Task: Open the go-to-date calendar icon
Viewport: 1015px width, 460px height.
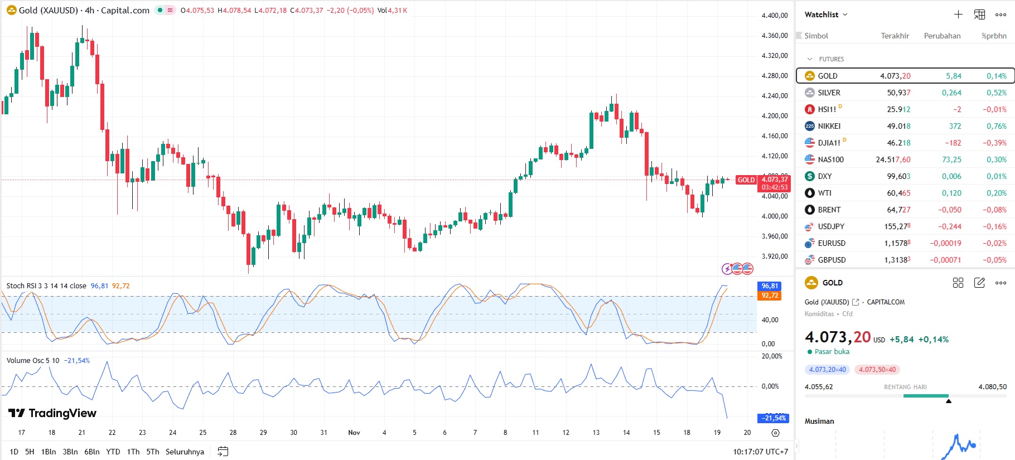Action: tap(223, 452)
